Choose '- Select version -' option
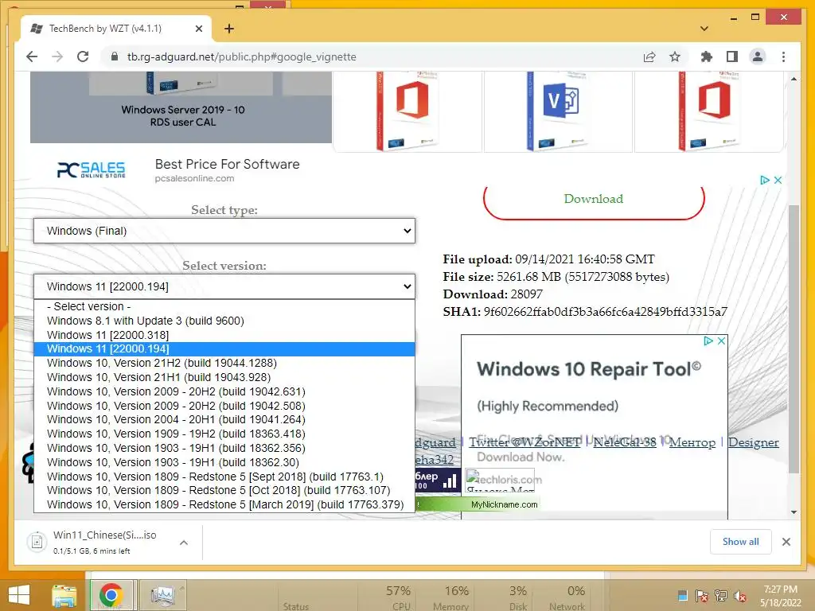This screenshot has height=611, width=815. (x=224, y=306)
